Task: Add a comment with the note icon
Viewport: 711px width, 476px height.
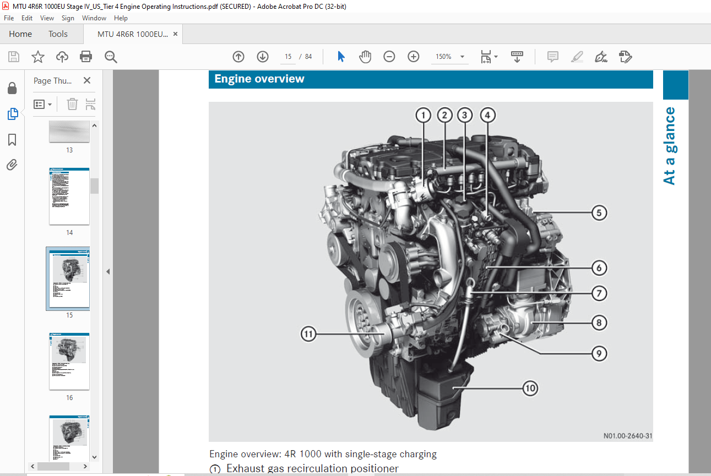Action: [x=552, y=57]
